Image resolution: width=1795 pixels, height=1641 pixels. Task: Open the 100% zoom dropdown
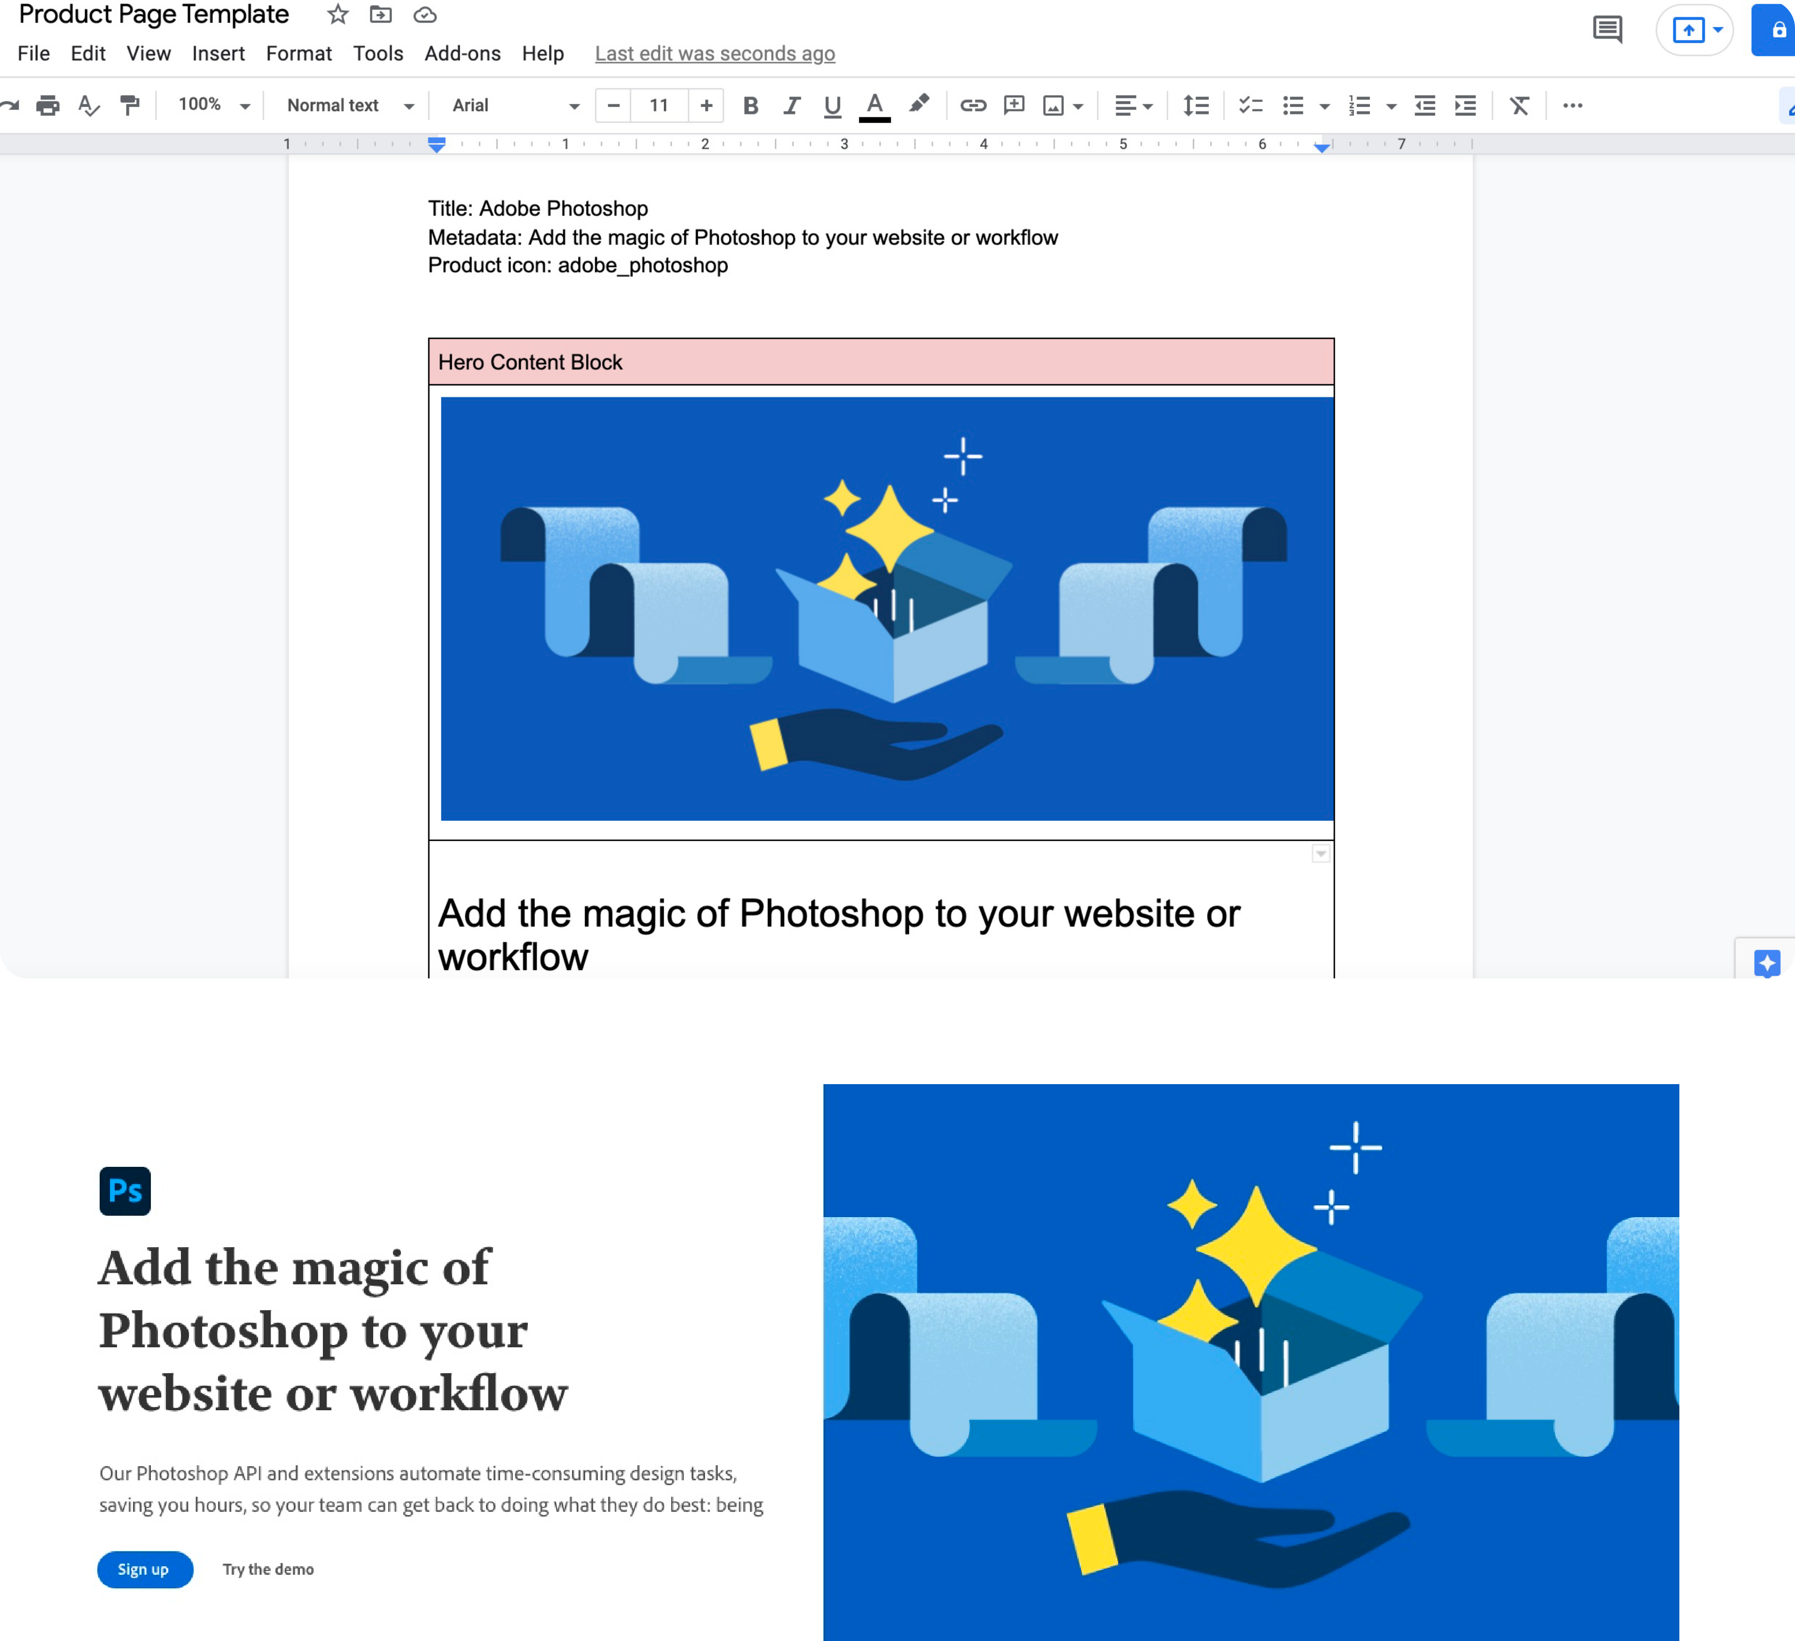point(214,105)
